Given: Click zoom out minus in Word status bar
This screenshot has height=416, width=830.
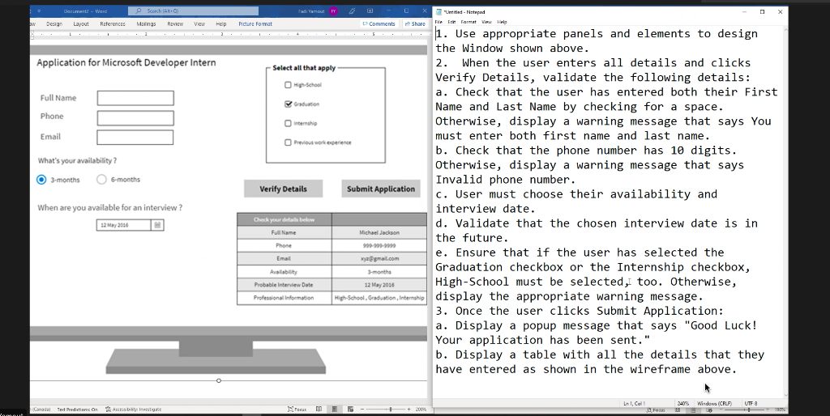Looking at the screenshot, I should [362, 410].
